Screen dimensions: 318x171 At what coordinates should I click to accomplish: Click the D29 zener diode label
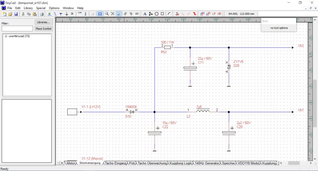pyautogui.click(x=236, y=65)
